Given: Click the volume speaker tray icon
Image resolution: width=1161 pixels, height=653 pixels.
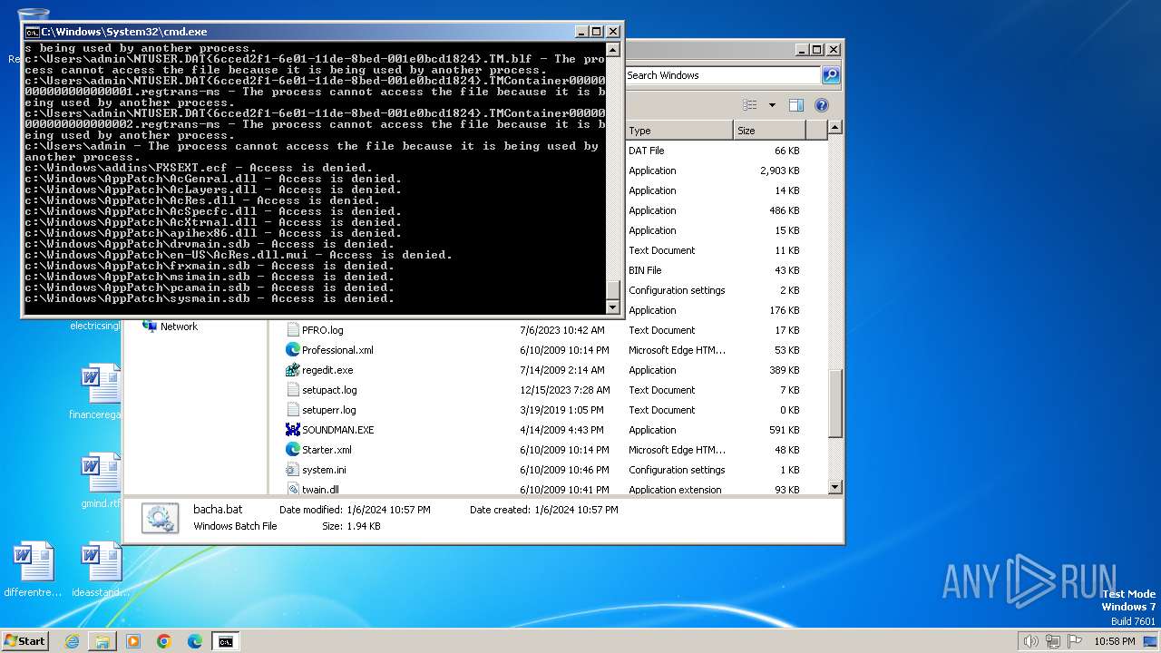Looking at the screenshot, I should click(1031, 641).
